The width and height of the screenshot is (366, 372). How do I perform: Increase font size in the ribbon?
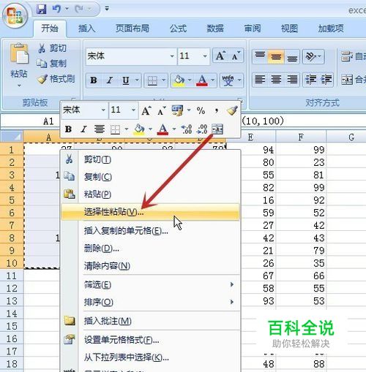click(220, 56)
